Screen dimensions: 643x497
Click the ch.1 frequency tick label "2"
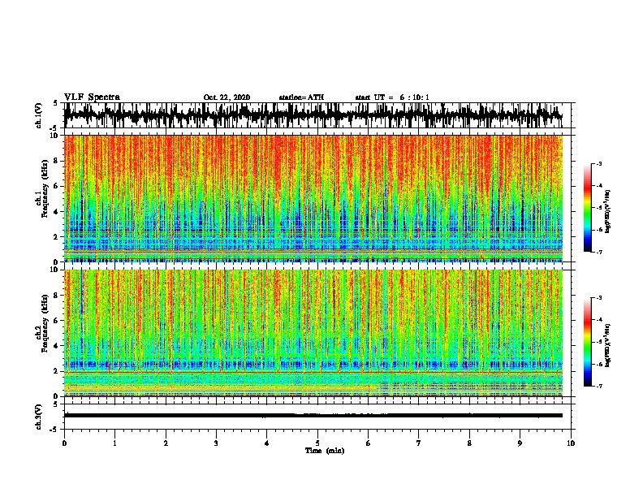[x=58, y=237]
